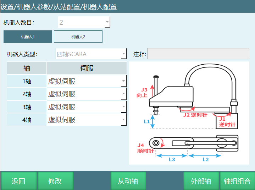Image resolution: width=255 pixels, height=190 pixels.
Task: Select the 4轴 row label
Action: (27, 120)
